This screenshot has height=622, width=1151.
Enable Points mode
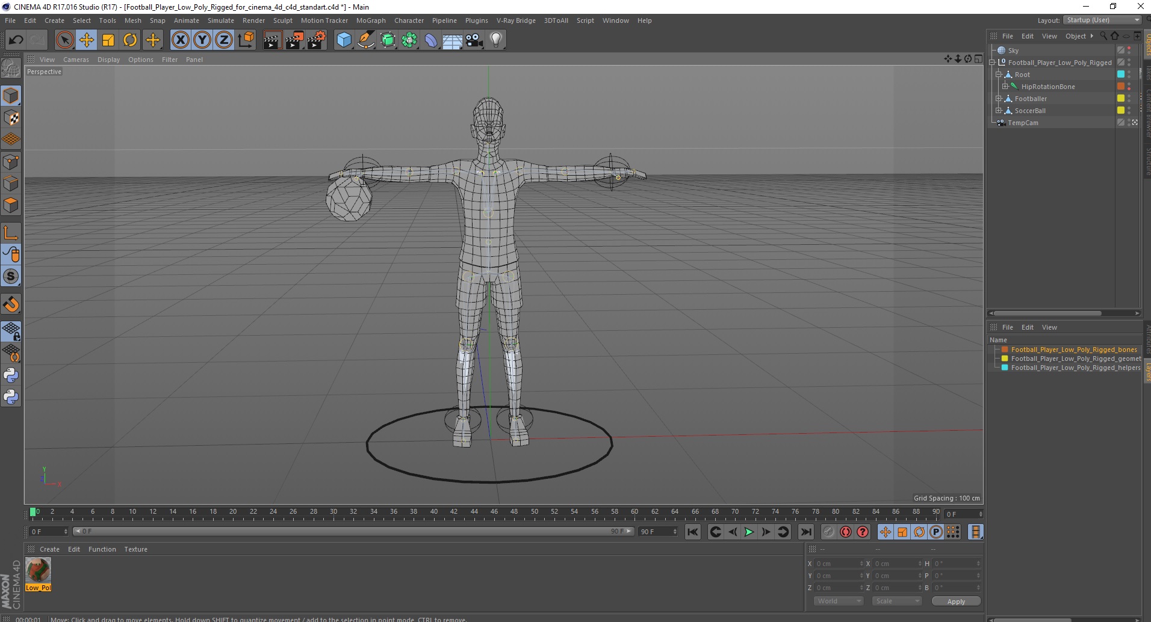pyautogui.click(x=11, y=162)
